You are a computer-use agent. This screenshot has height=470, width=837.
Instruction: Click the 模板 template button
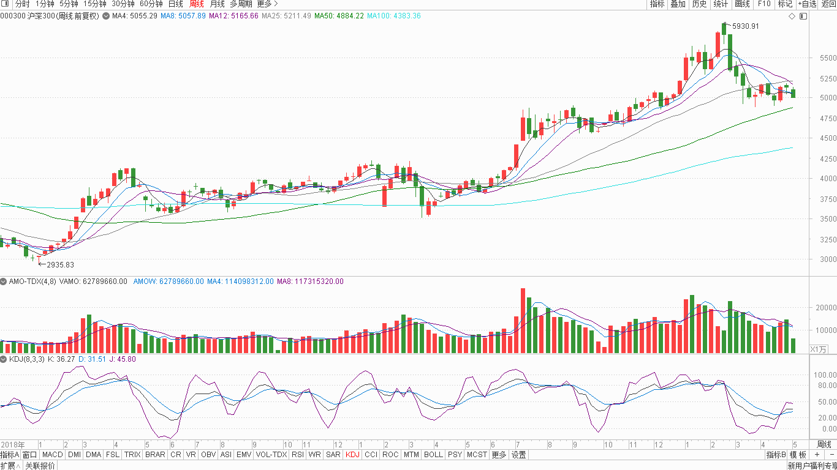(x=798, y=455)
